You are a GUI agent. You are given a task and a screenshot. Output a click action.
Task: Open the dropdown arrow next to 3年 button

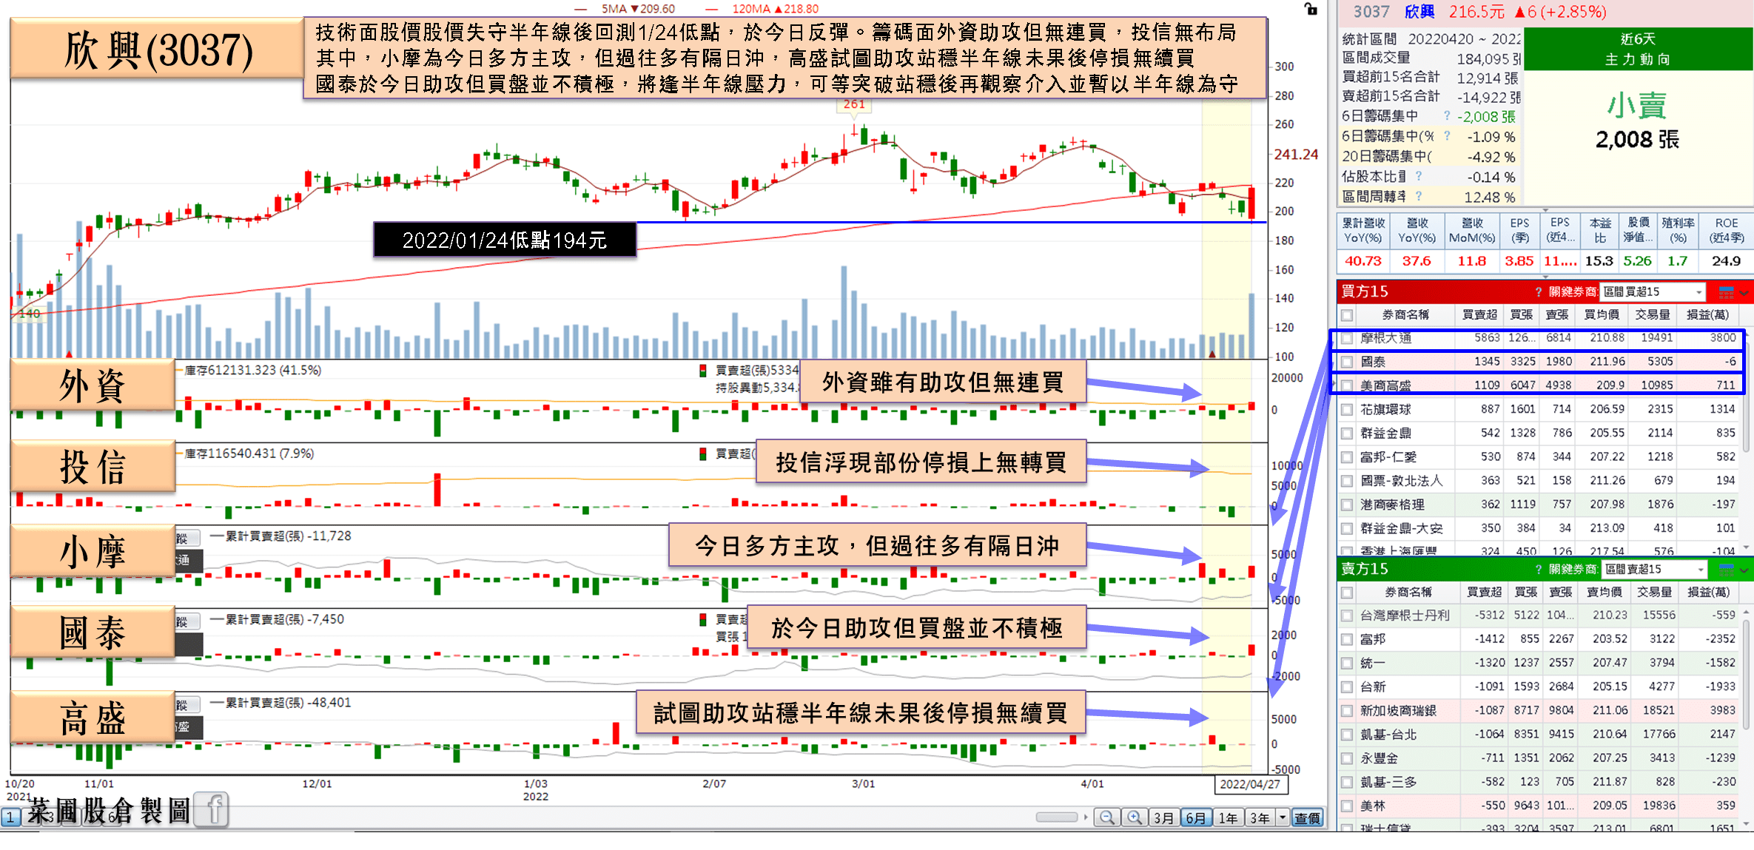tap(1283, 817)
